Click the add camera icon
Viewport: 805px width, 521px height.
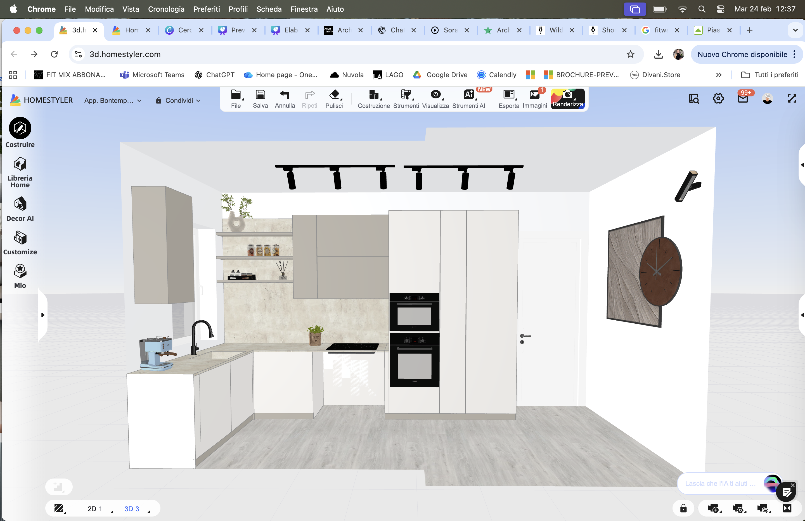coord(713,508)
